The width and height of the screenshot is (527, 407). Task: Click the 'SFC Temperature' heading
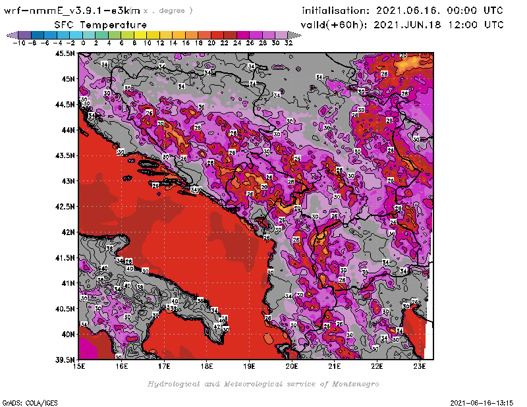point(101,25)
